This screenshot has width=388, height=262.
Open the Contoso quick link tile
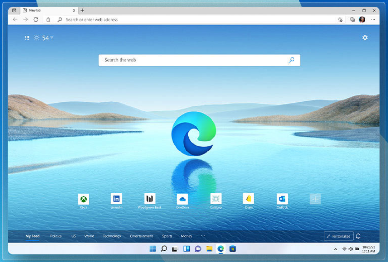[x=216, y=199]
